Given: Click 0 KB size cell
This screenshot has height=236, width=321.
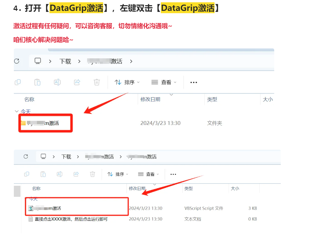Looking at the screenshot, I should (x=253, y=219).
